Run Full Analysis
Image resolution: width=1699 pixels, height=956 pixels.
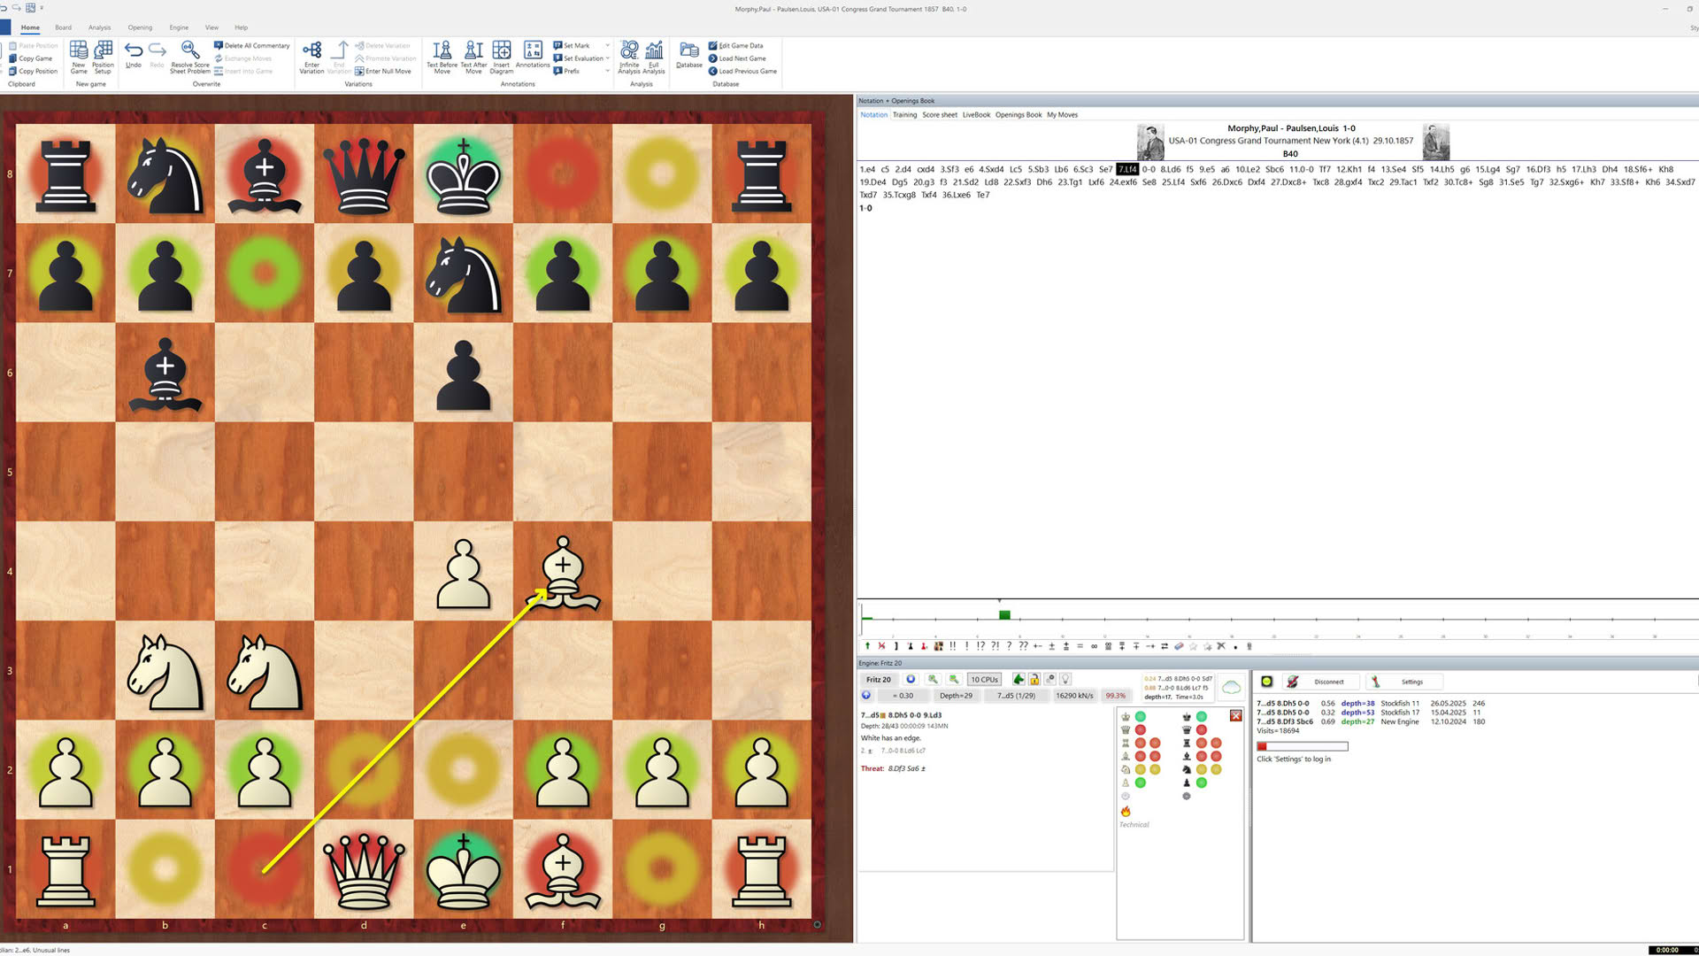(x=654, y=58)
